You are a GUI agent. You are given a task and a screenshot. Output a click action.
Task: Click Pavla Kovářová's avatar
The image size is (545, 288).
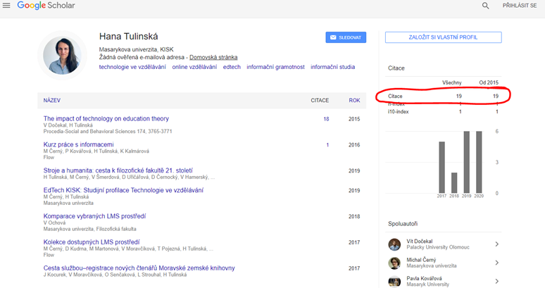(395, 280)
